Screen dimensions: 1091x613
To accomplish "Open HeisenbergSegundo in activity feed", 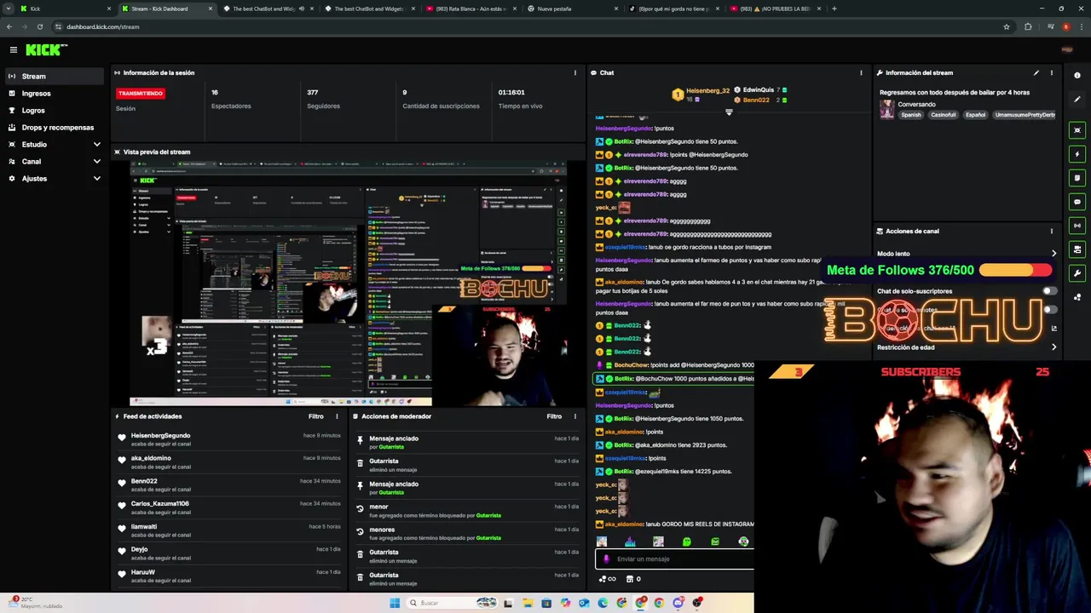I will [x=160, y=436].
